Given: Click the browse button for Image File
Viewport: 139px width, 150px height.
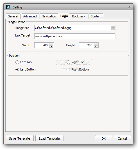Looking at the screenshot, I should 113,28.
